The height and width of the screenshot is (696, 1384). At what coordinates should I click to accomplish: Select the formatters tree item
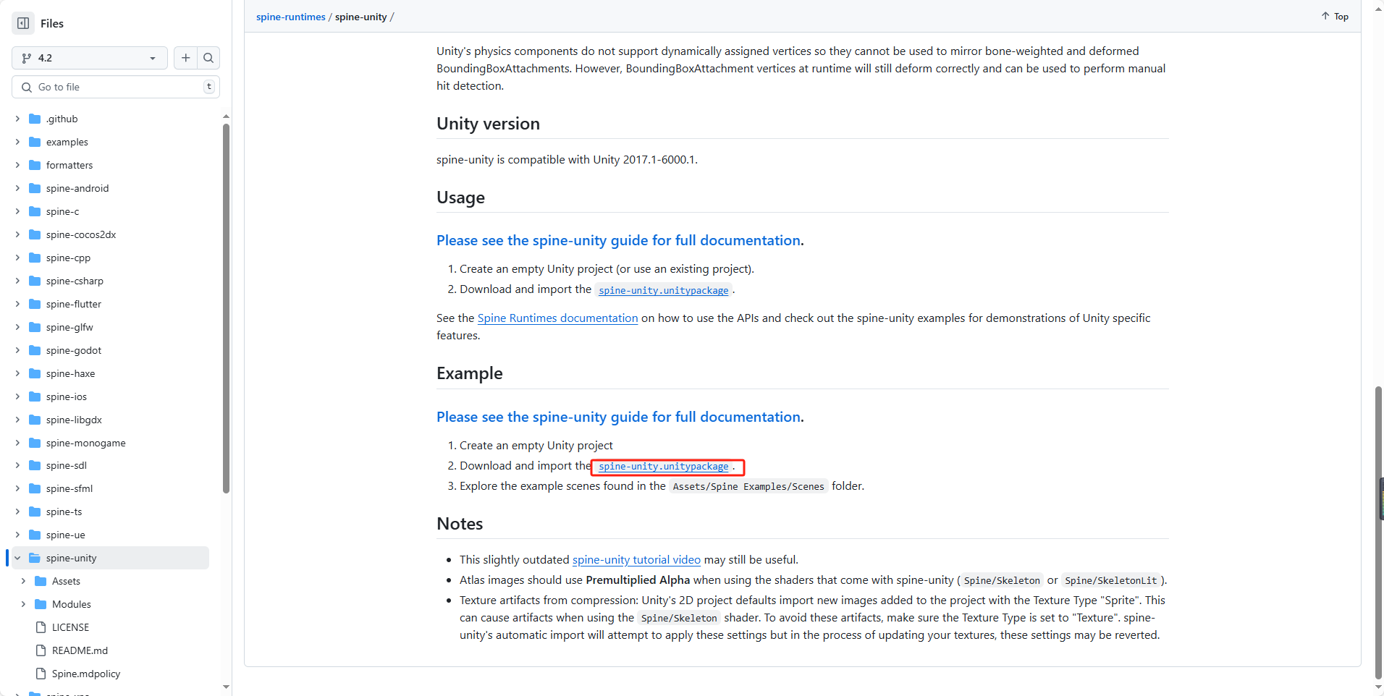point(110,165)
